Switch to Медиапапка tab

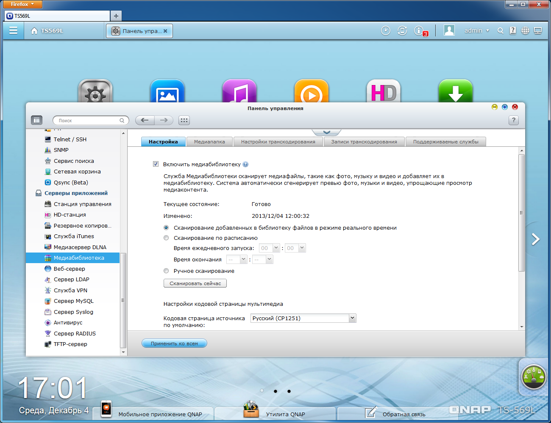209,142
